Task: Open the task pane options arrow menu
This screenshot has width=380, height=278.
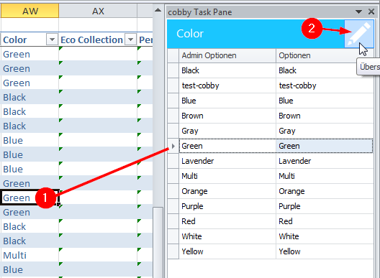Action: click(358, 11)
